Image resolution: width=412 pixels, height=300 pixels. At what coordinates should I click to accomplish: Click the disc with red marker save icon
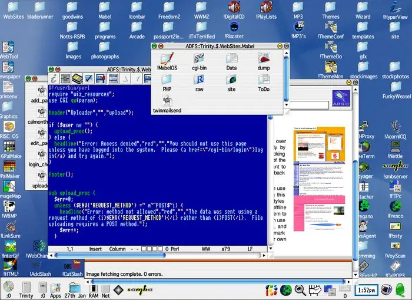[x=101, y=79]
